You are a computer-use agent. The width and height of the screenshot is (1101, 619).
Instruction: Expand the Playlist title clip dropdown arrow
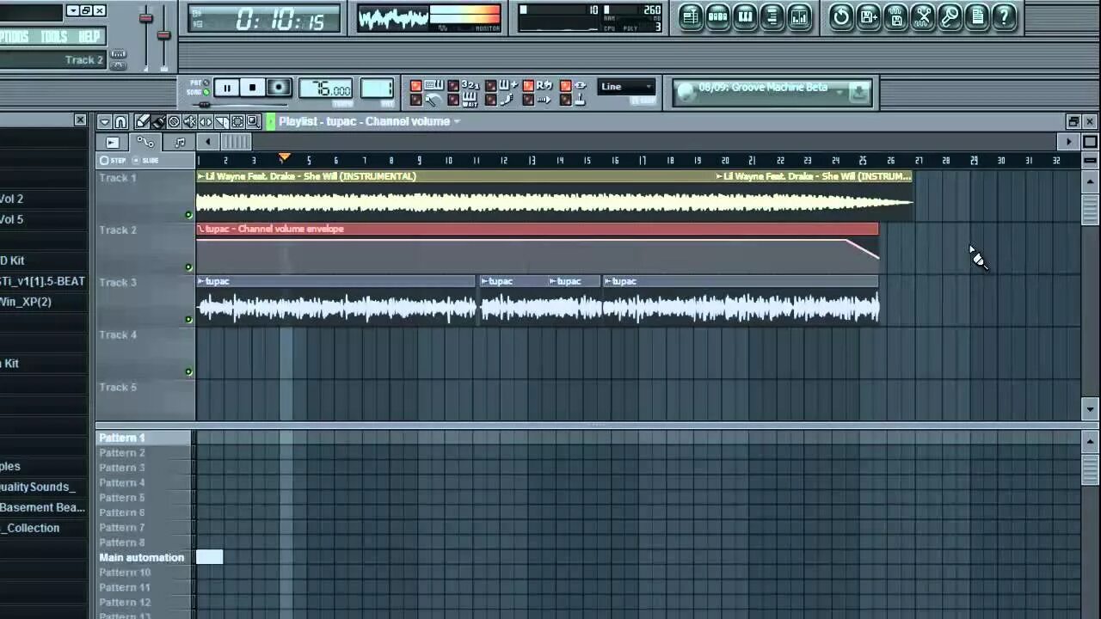[x=457, y=121]
